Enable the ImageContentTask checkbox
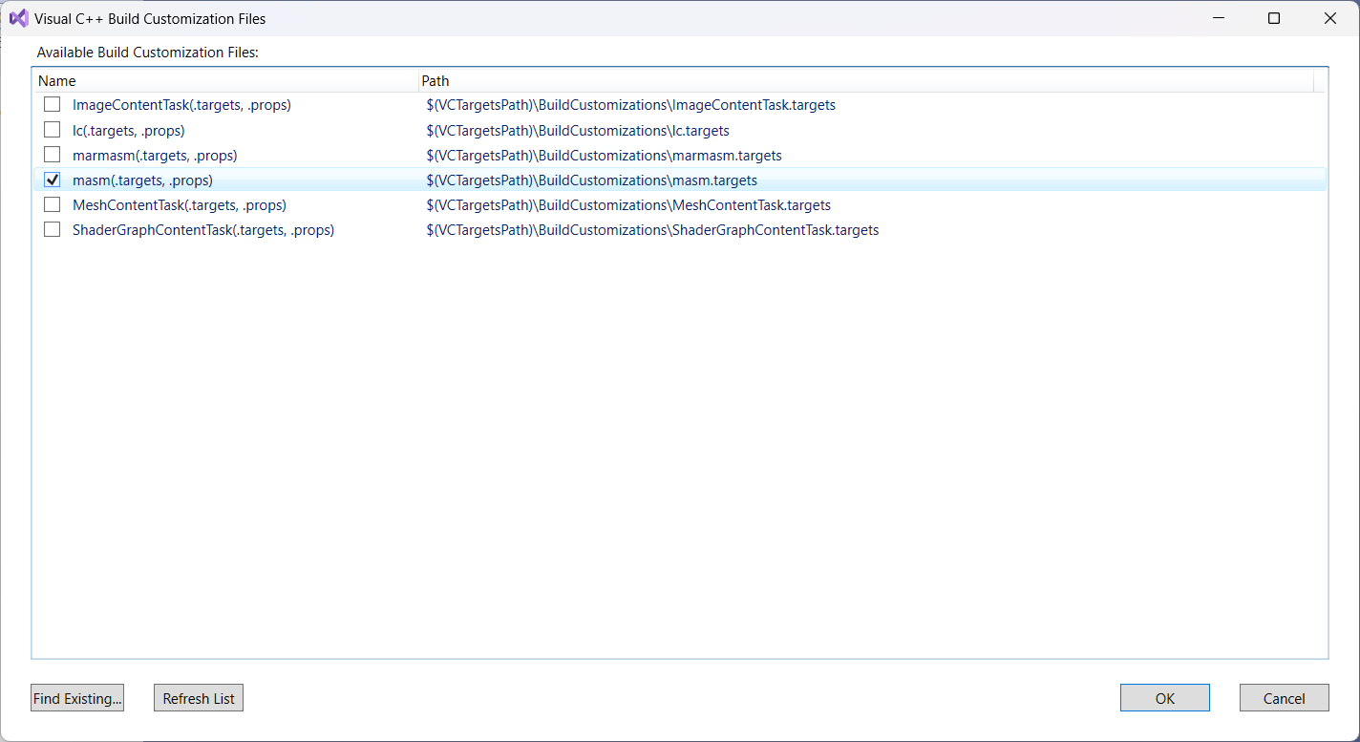 point(53,105)
